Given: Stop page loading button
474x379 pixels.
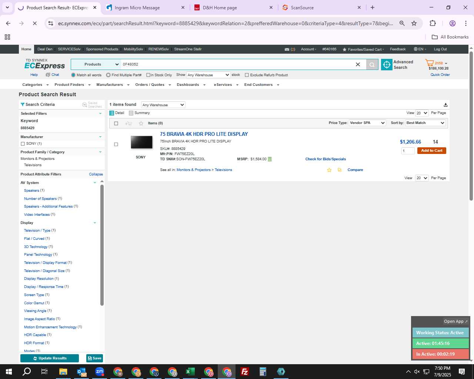Looking at the screenshot, I should pyautogui.click(x=34, y=23).
